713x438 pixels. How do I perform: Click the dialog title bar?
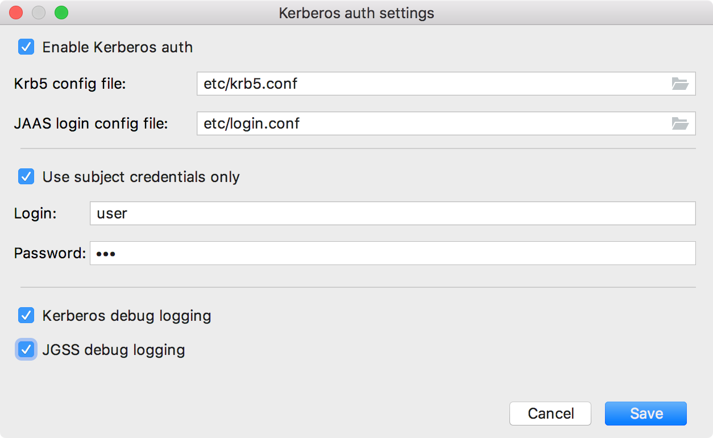[x=356, y=13]
